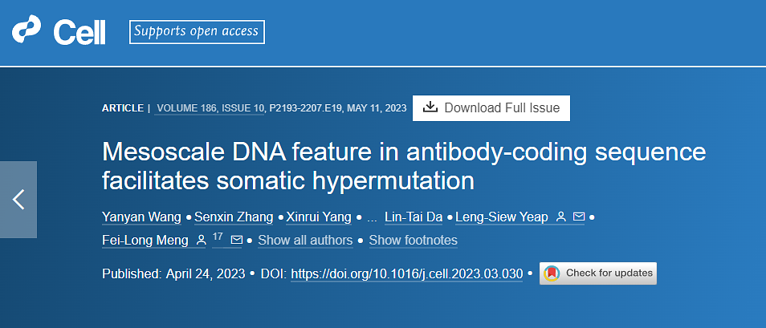Open author Yanyan Wang's details
The height and width of the screenshot is (328, 766).
141,217
